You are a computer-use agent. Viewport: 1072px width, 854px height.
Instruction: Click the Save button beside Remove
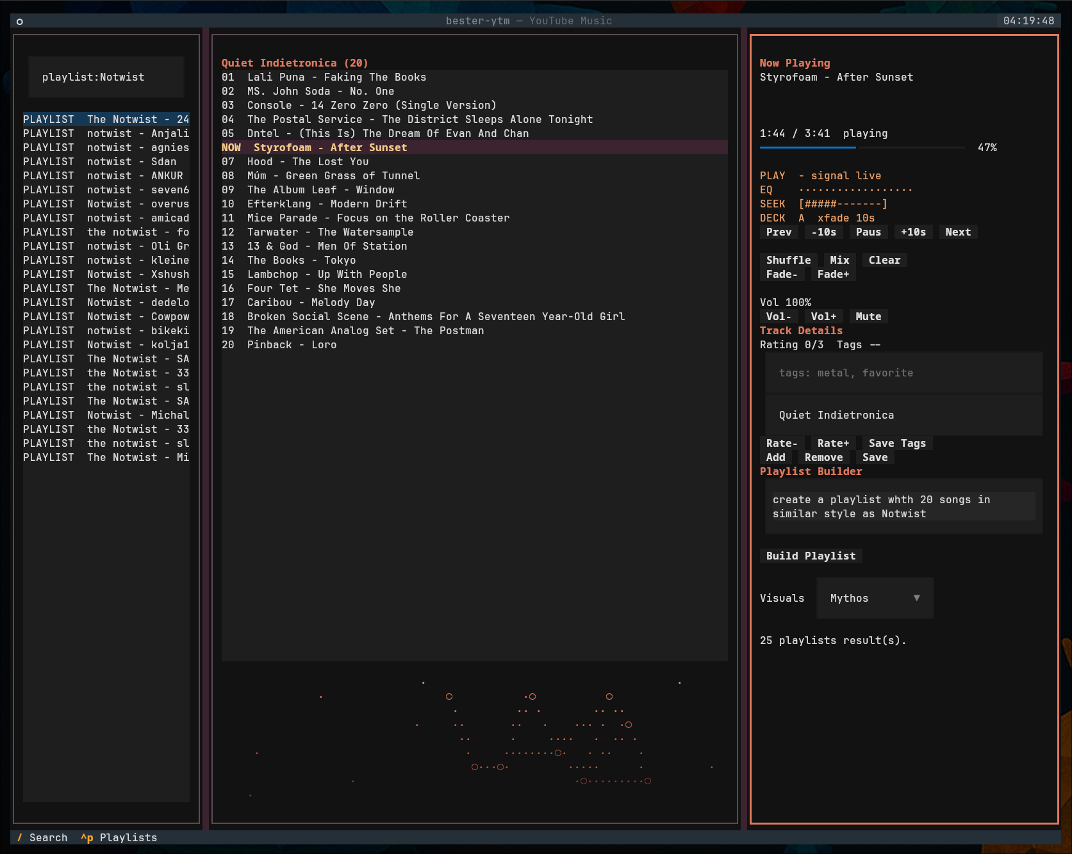[875, 457]
